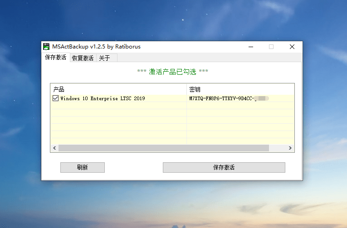Screen dimensions: 347x228
Task: Close the MSActBackup window
Action: tap(292, 47)
